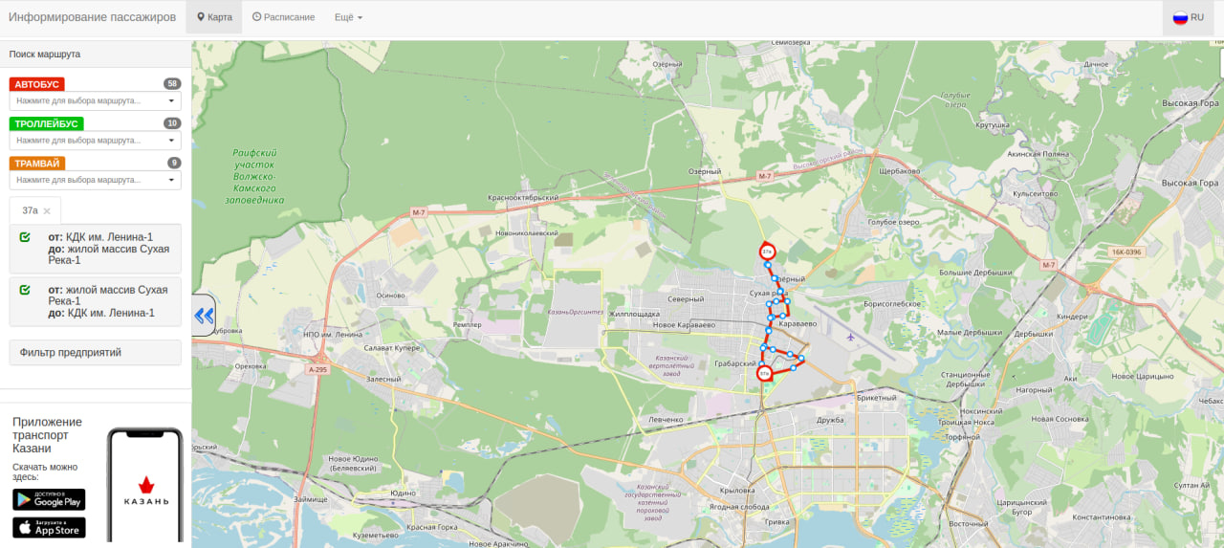Open the App Store download badge
This screenshot has width=1224, height=548.
tap(49, 528)
